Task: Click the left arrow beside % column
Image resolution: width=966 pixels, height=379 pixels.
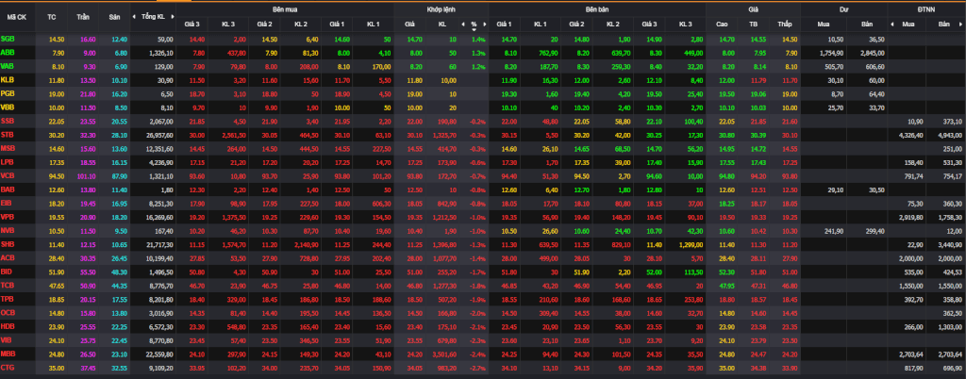Action: 463,25
